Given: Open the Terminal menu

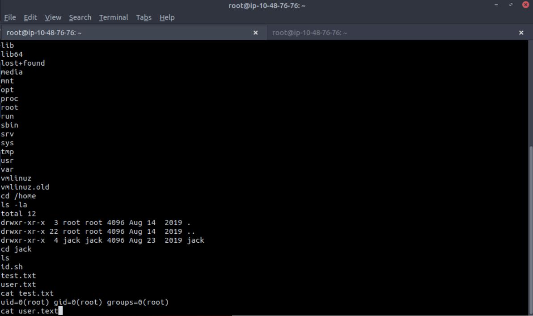Looking at the screenshot, I should tap(114, 17).
